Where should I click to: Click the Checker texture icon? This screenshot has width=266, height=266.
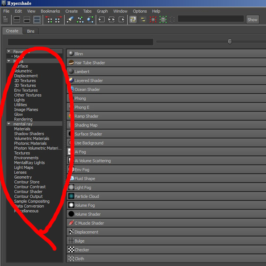tap(71, 250)
